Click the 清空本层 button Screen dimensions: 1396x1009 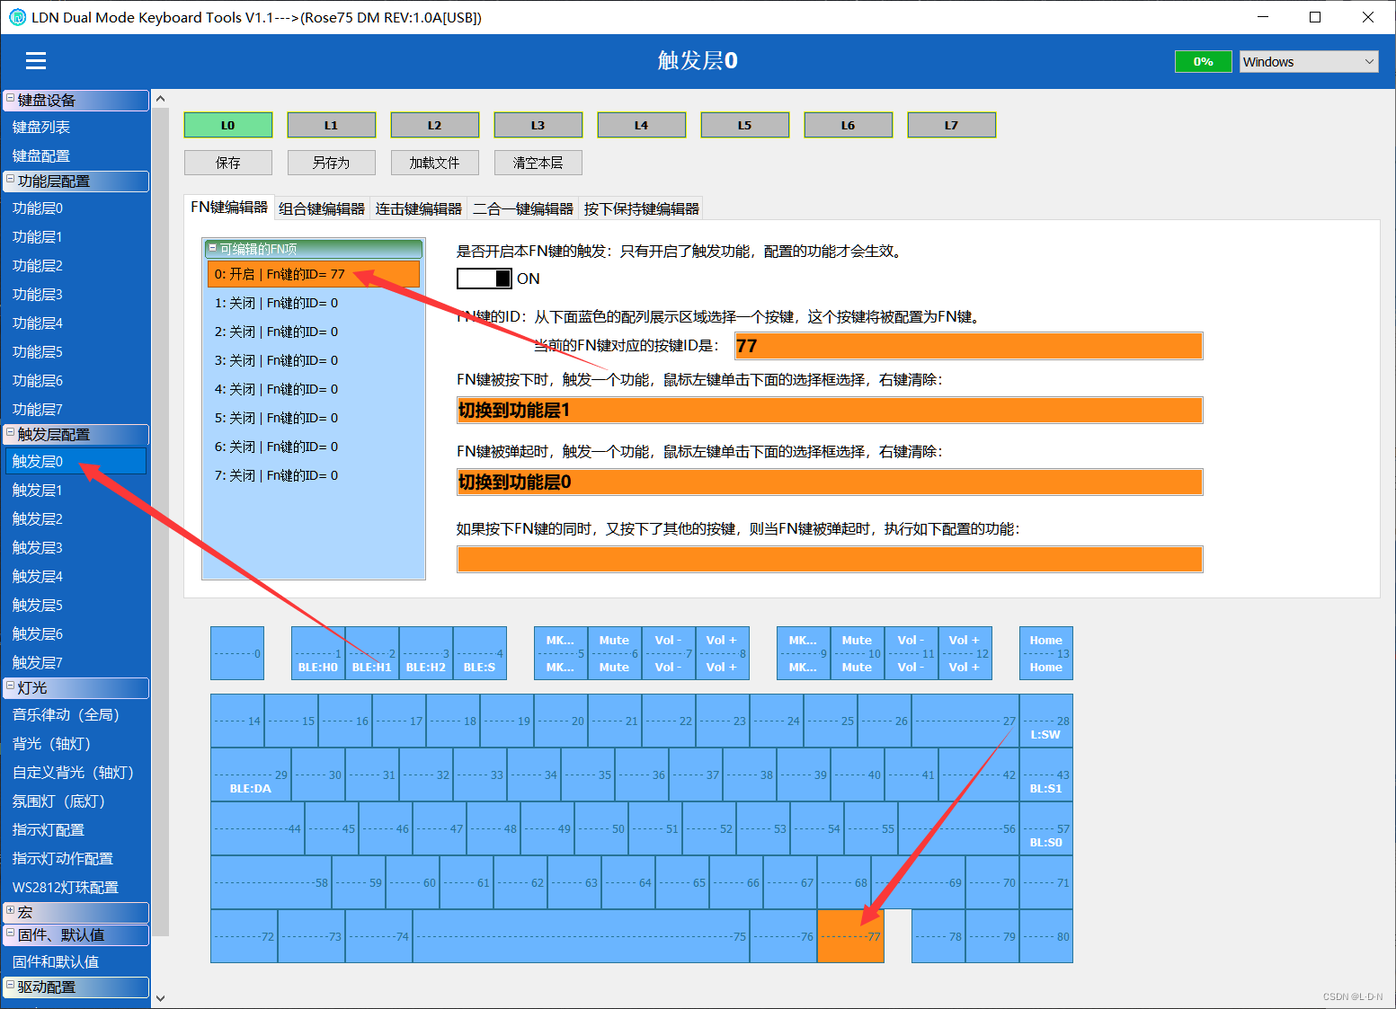tap(538, 163)
